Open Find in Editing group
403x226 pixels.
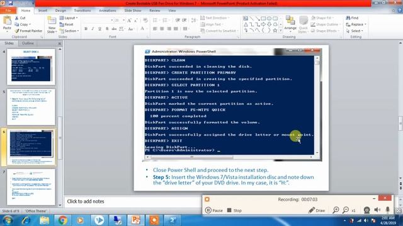[352, 18]
